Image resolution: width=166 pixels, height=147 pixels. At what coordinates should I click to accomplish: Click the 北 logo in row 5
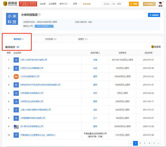(16, 93)
